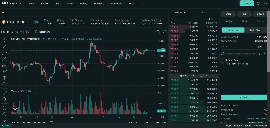This screenshot has width=270, height=128.
Task: Open the More navigation dropdown
Action: click(134, 4)
